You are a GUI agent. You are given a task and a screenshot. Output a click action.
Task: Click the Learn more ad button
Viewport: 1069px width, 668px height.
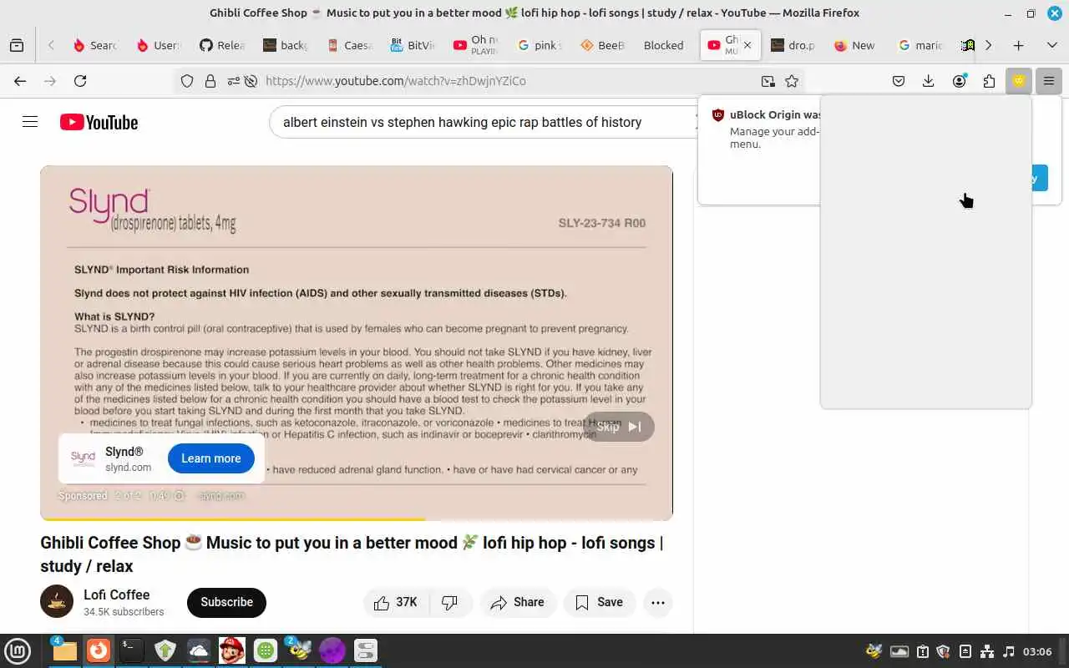coord(211,458)
